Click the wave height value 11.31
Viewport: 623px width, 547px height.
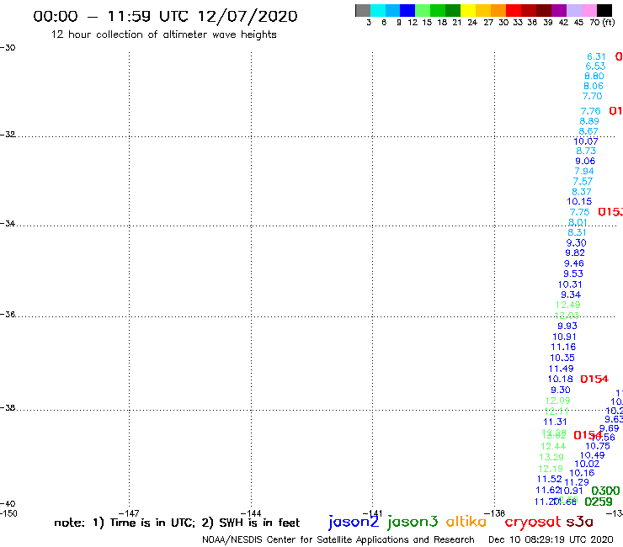click(x=555, y=422)
